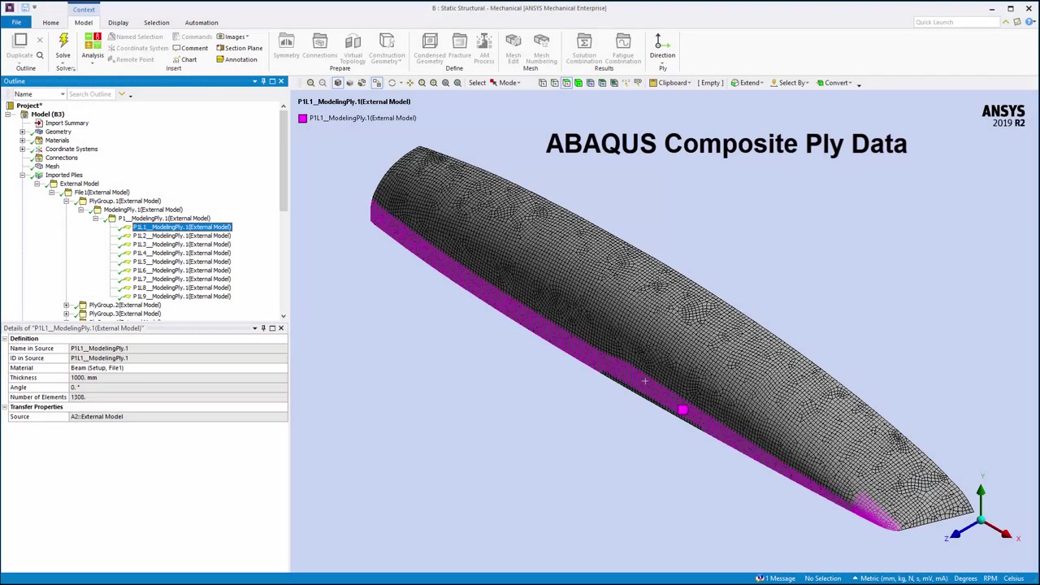Viewport: 1040px width, 585px height.
Task: Select the Direction tool in Ply group
Action: pyautogui.click(x=661, y=45)
